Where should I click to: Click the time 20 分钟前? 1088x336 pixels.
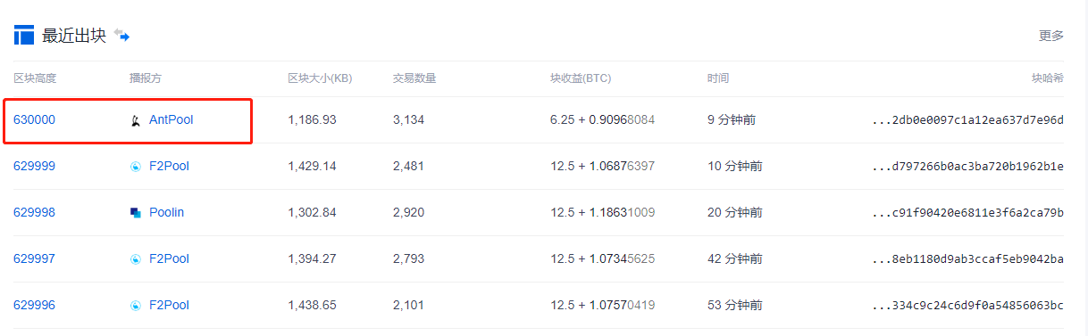pos(735,212)
